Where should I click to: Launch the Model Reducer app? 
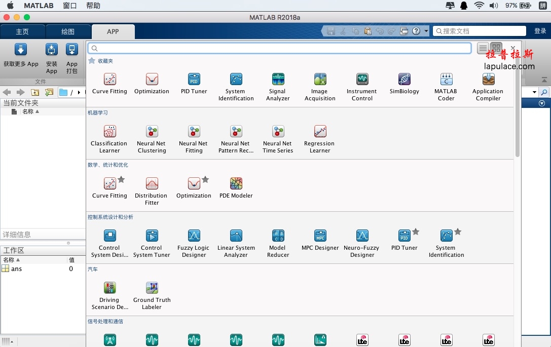pos(278,244)
